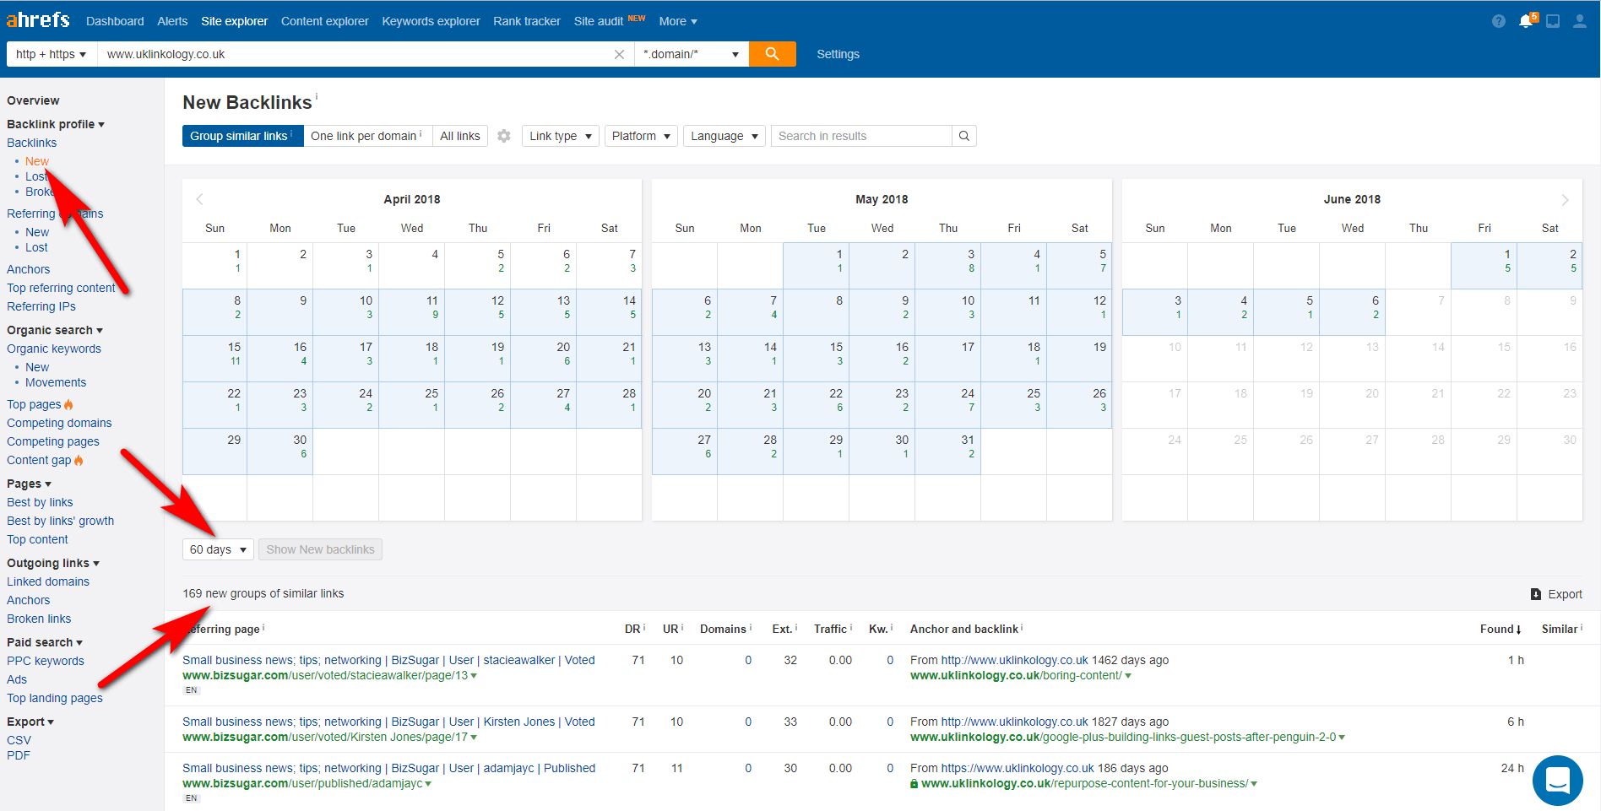Open the *.domain/* mode dropdown
The width and height of the screenshot is (1601, 811).
point(691,54)
